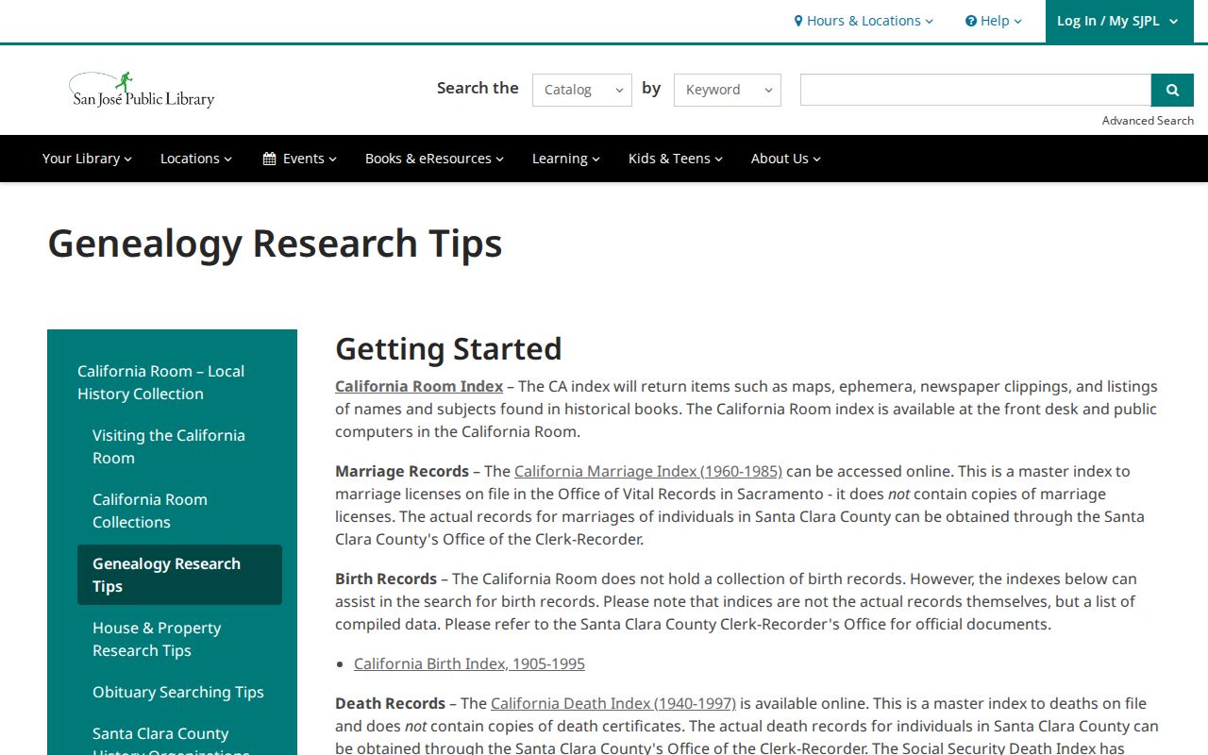Expand the Books & eResources menu

click(x=434, y=159)
